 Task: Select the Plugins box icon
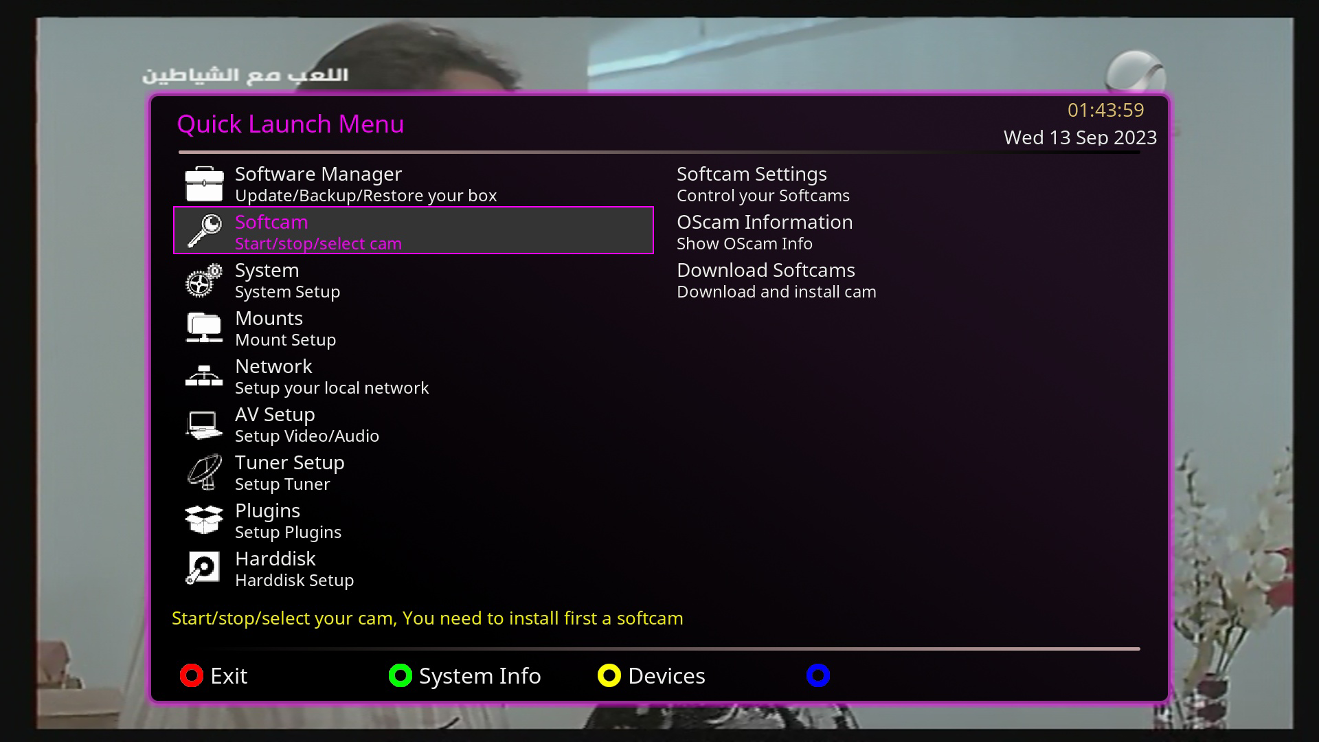click(203, 520)
